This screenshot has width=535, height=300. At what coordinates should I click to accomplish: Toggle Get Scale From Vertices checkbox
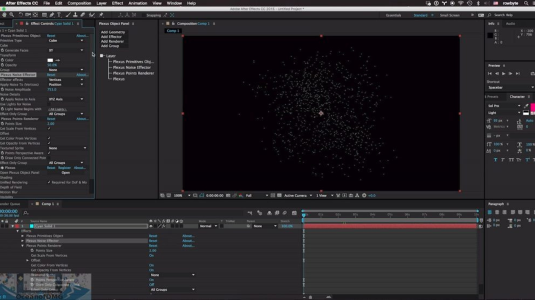pyautogui.click(x=49, y=129)
